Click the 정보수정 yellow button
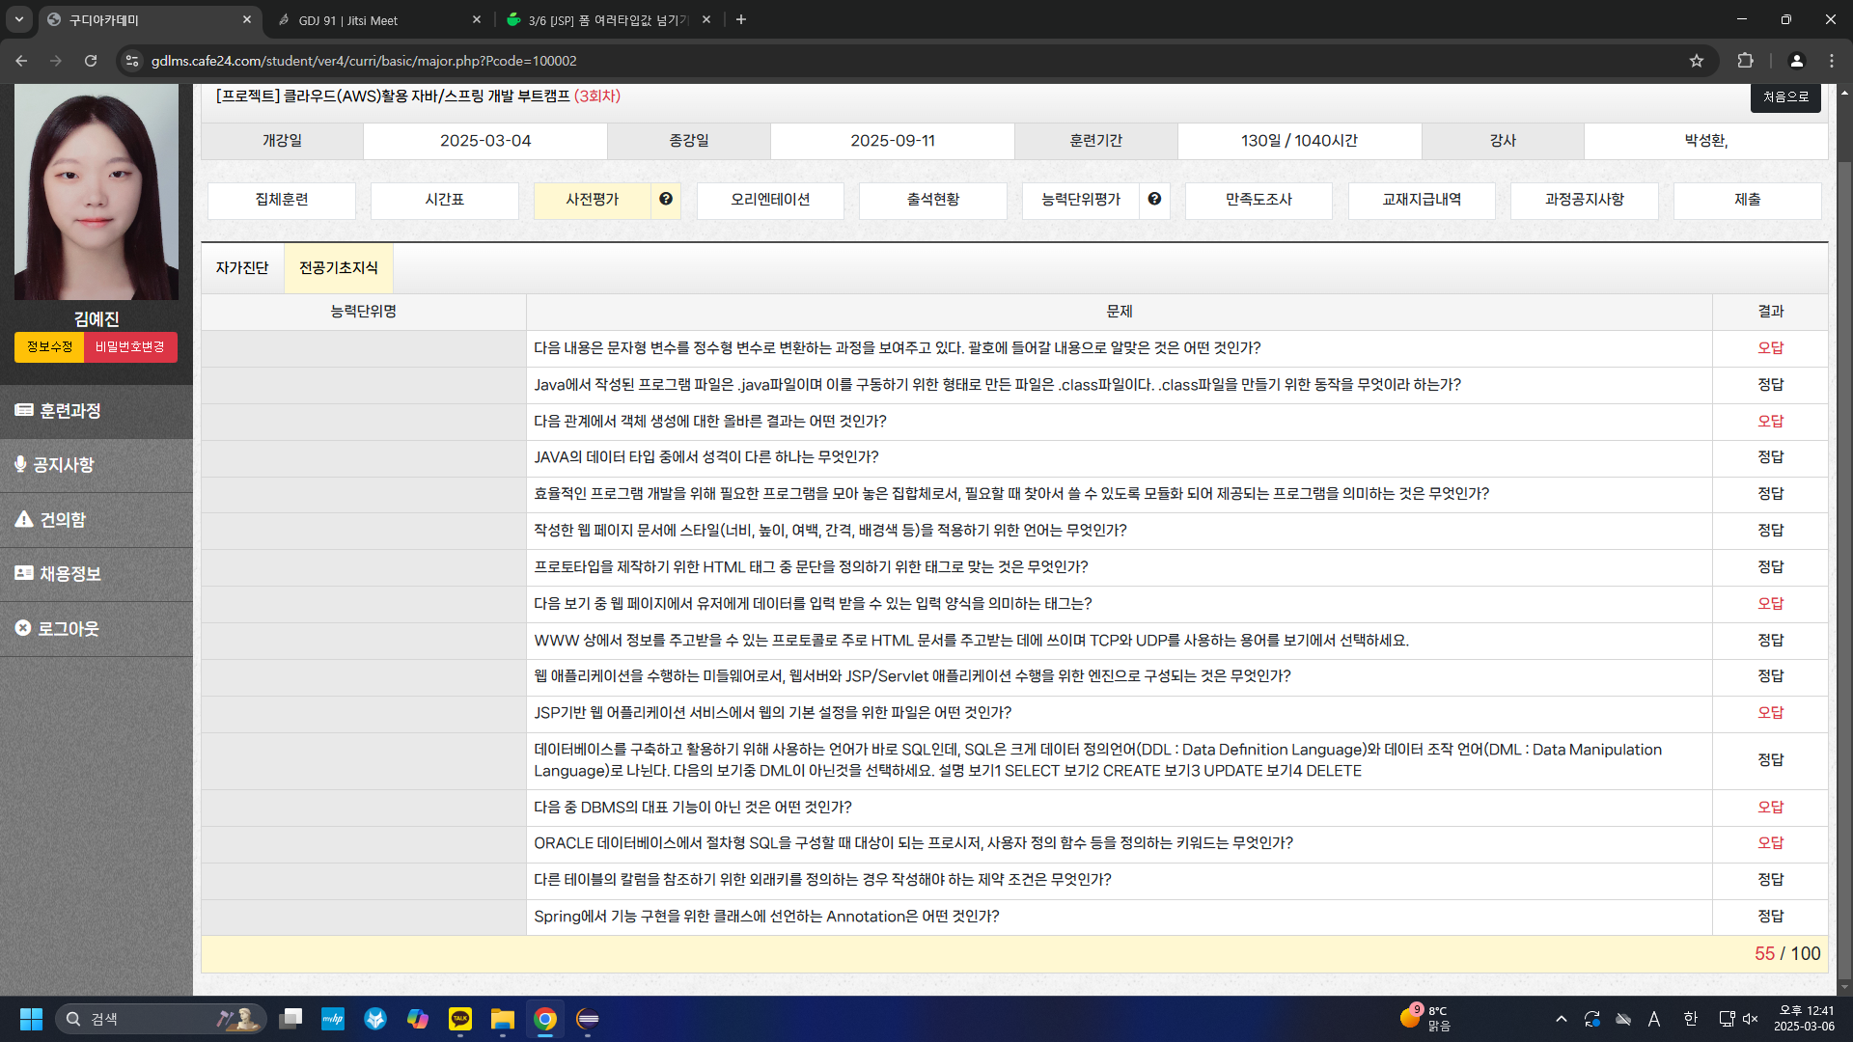Viewport: 1853px width, 1042px height. 49,347
